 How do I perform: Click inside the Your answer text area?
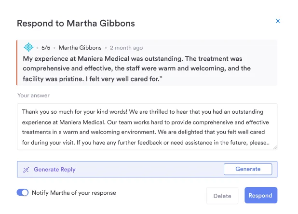[x=147, y=126]
